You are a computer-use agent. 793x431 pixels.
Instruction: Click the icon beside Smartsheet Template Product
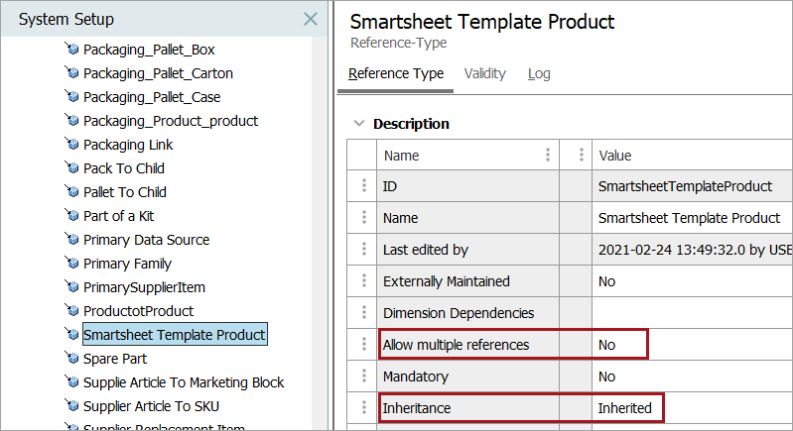tap(70, 334)
